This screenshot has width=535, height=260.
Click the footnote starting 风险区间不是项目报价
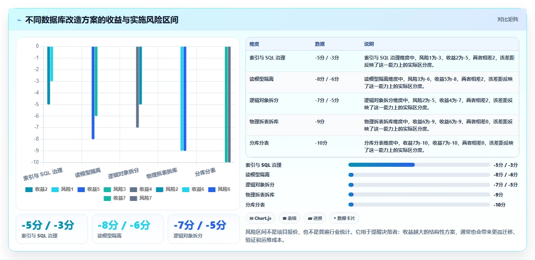tap(381, 236)
